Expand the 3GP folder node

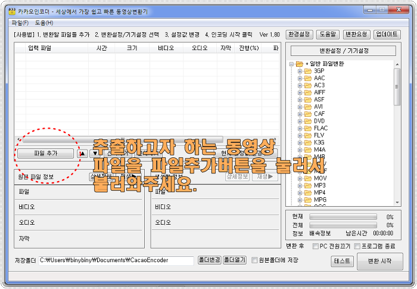pyautogui.click(x=300, y=71)
